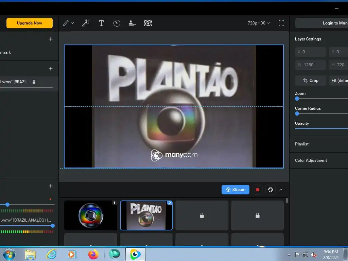The height and width of the screenshot is (261, 348).
Task: Click the muted volume tray icon
Action: click(x=314, y=255)
